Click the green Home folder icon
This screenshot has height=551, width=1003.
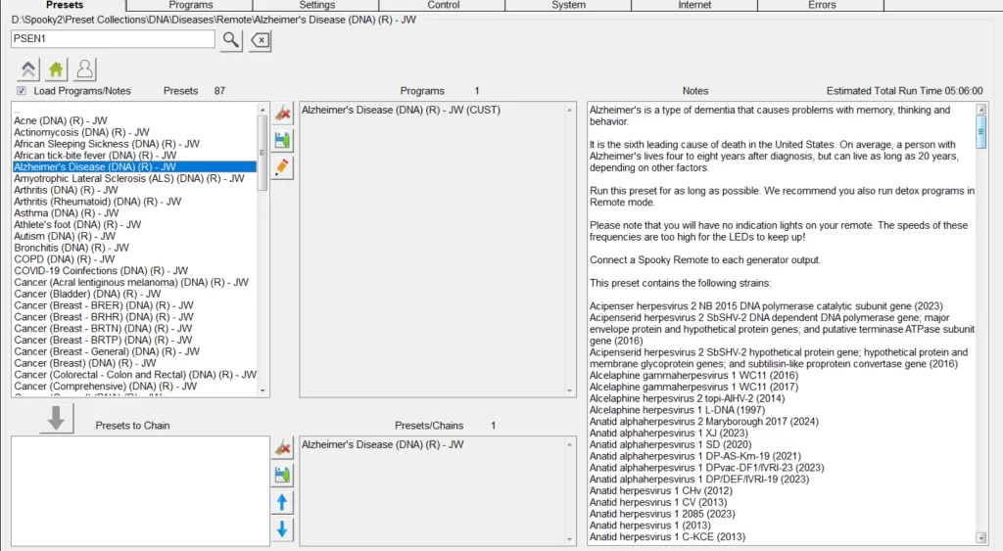[x=56, y=69]
